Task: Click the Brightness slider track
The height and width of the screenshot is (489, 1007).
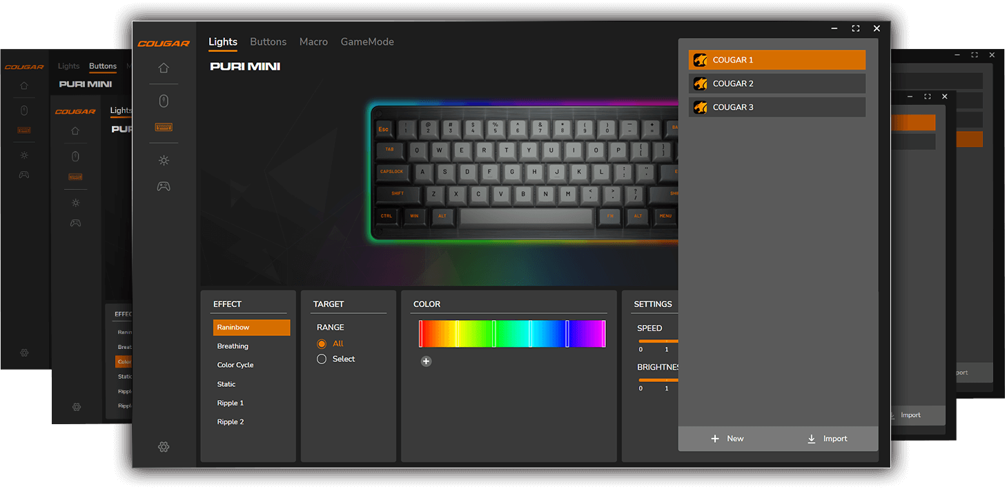Action: tap(658, 380)
